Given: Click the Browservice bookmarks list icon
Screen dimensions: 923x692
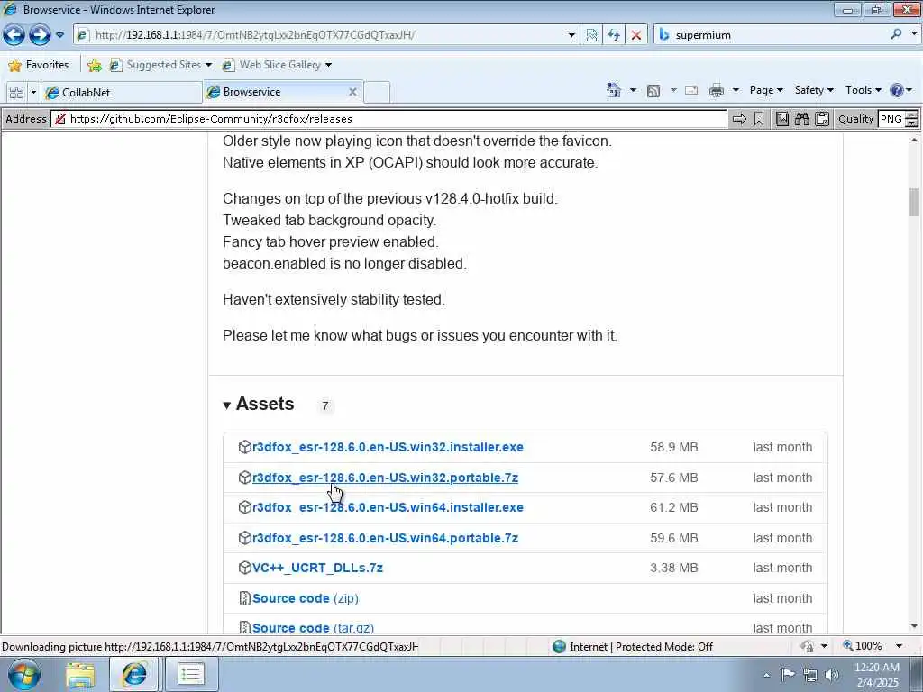Looking at the screenshot, I should [x=781, y=120].
